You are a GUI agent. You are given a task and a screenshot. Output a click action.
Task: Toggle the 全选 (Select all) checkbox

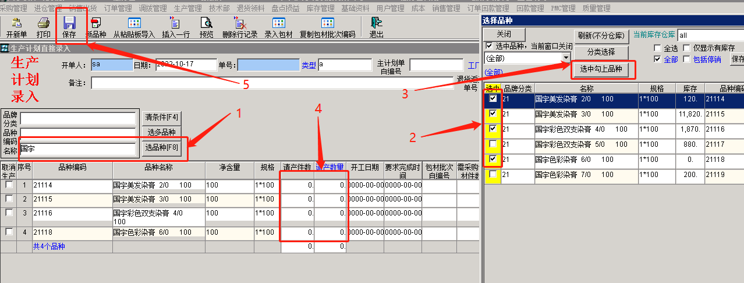658,48
